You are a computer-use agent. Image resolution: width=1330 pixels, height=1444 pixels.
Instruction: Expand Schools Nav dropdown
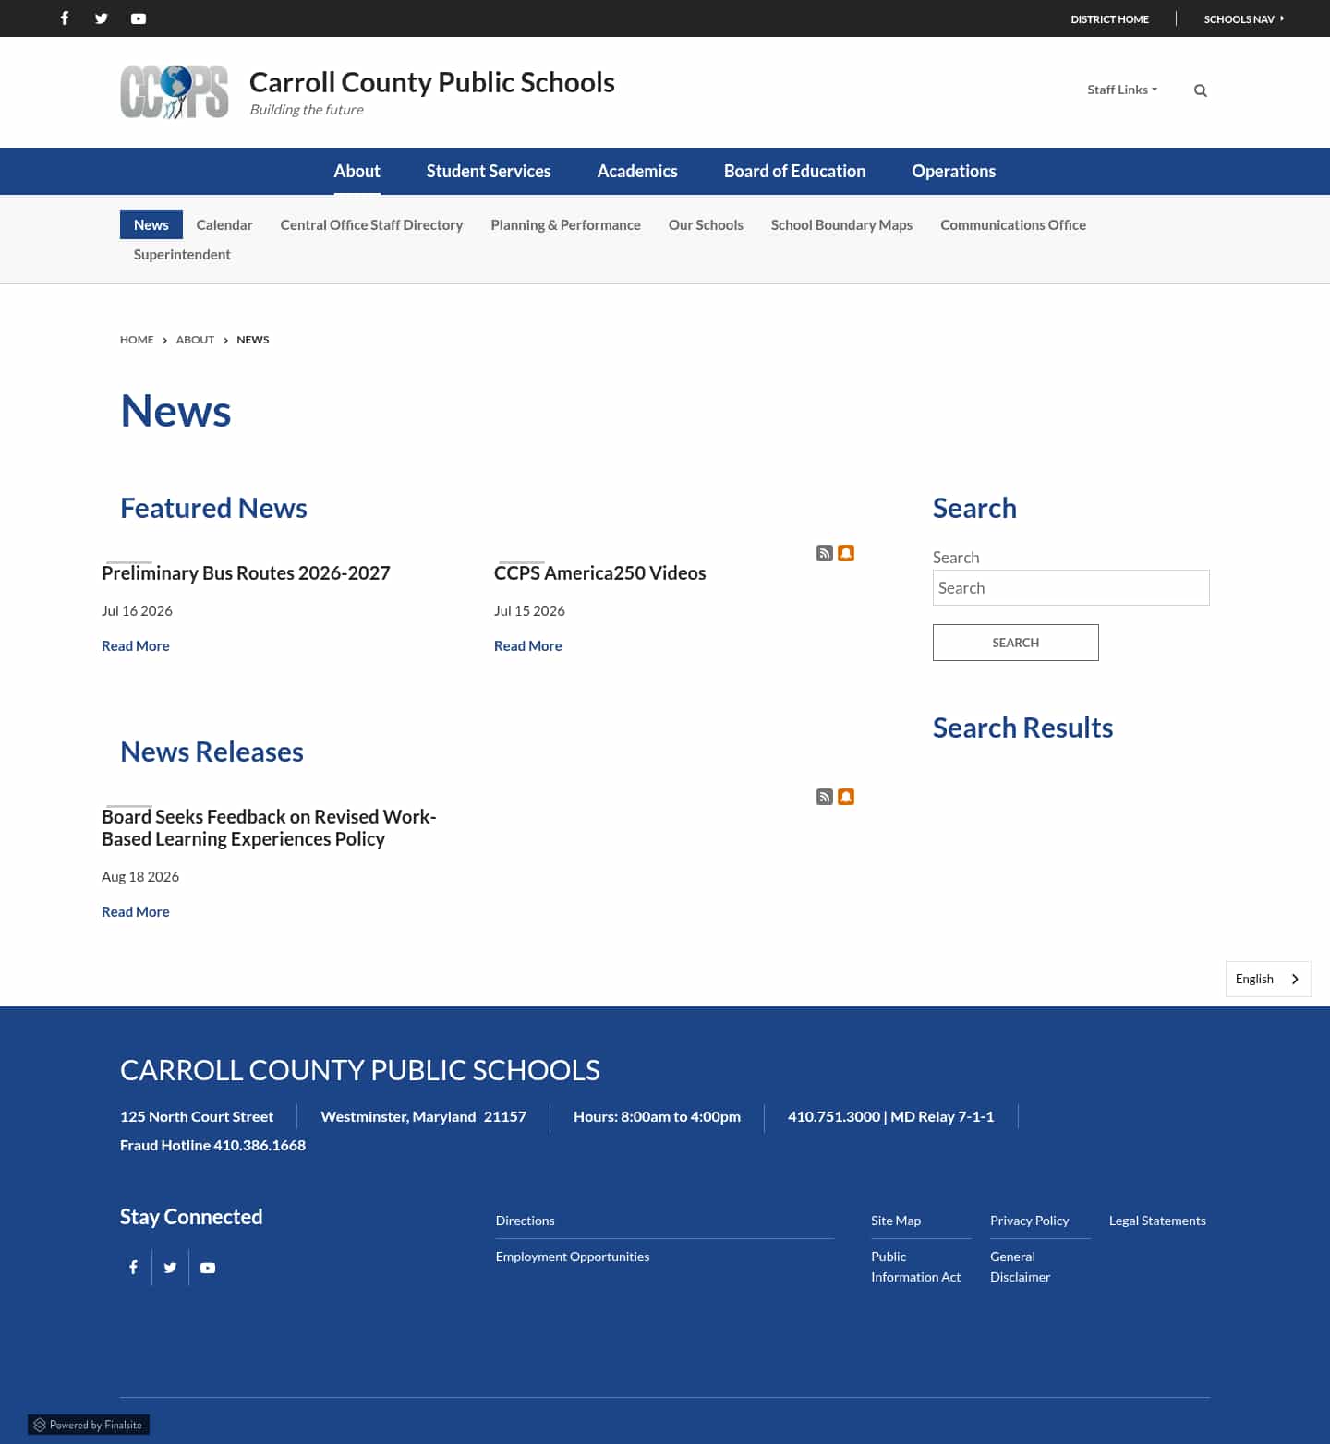[x=1243, y=18]
